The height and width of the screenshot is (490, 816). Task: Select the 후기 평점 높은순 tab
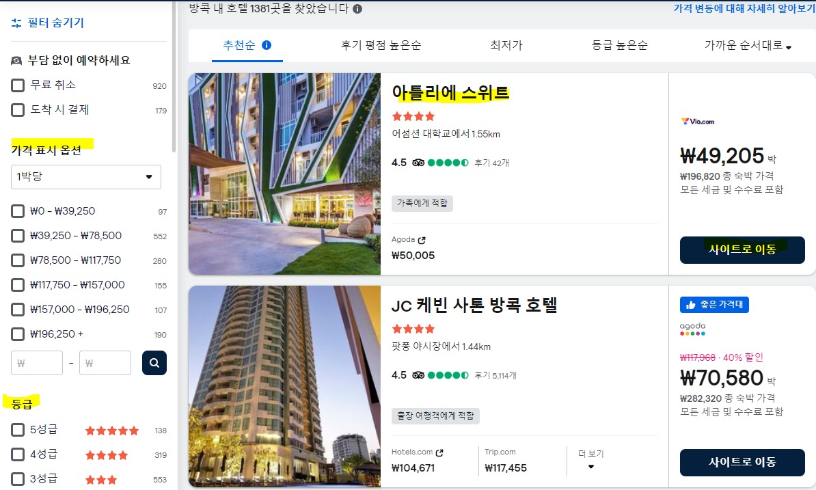click(x=381, y=44)
